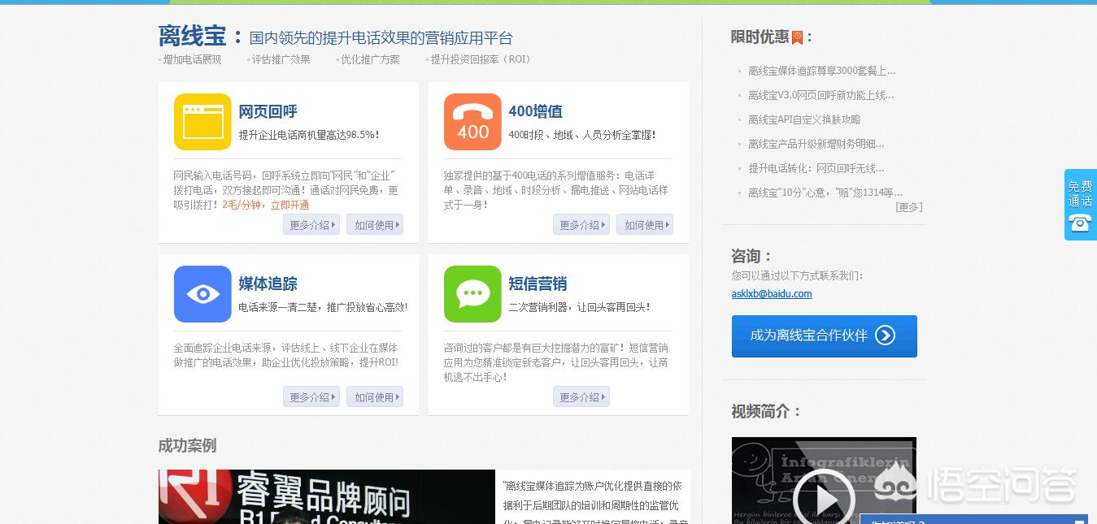Select the 增加电话展现 nav item
This screenshot has width=1097, height=524.
coord(191,59)
